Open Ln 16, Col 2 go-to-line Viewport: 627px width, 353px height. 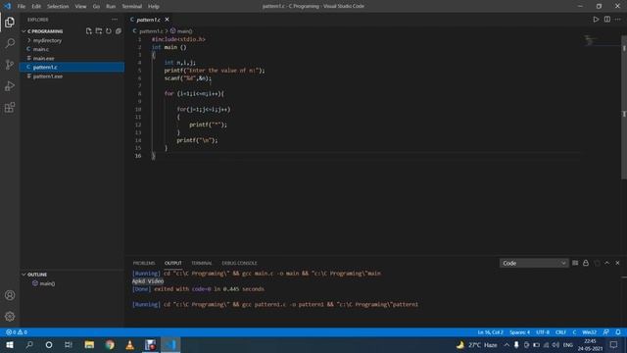[490, 332]
